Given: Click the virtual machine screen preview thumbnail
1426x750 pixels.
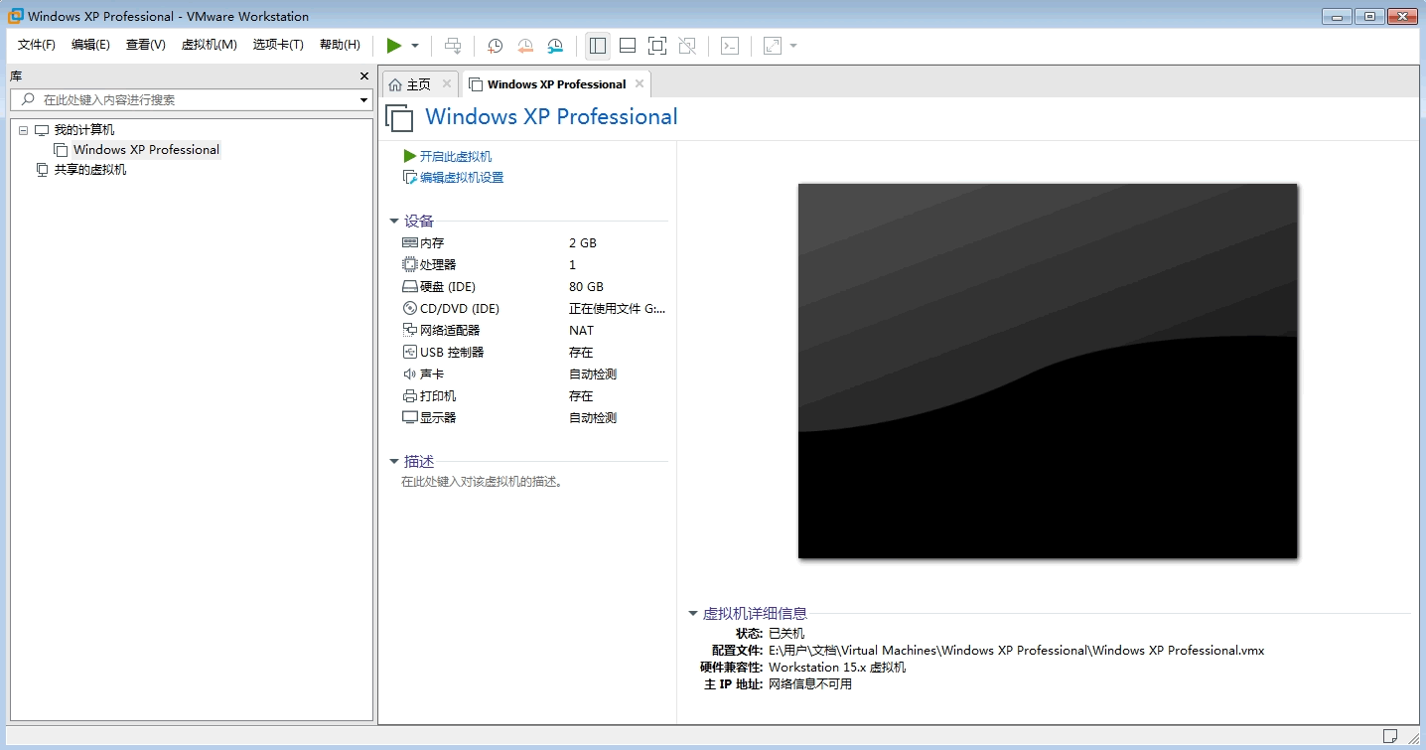Looking at the screenshot, I should tap(1048, 371).
